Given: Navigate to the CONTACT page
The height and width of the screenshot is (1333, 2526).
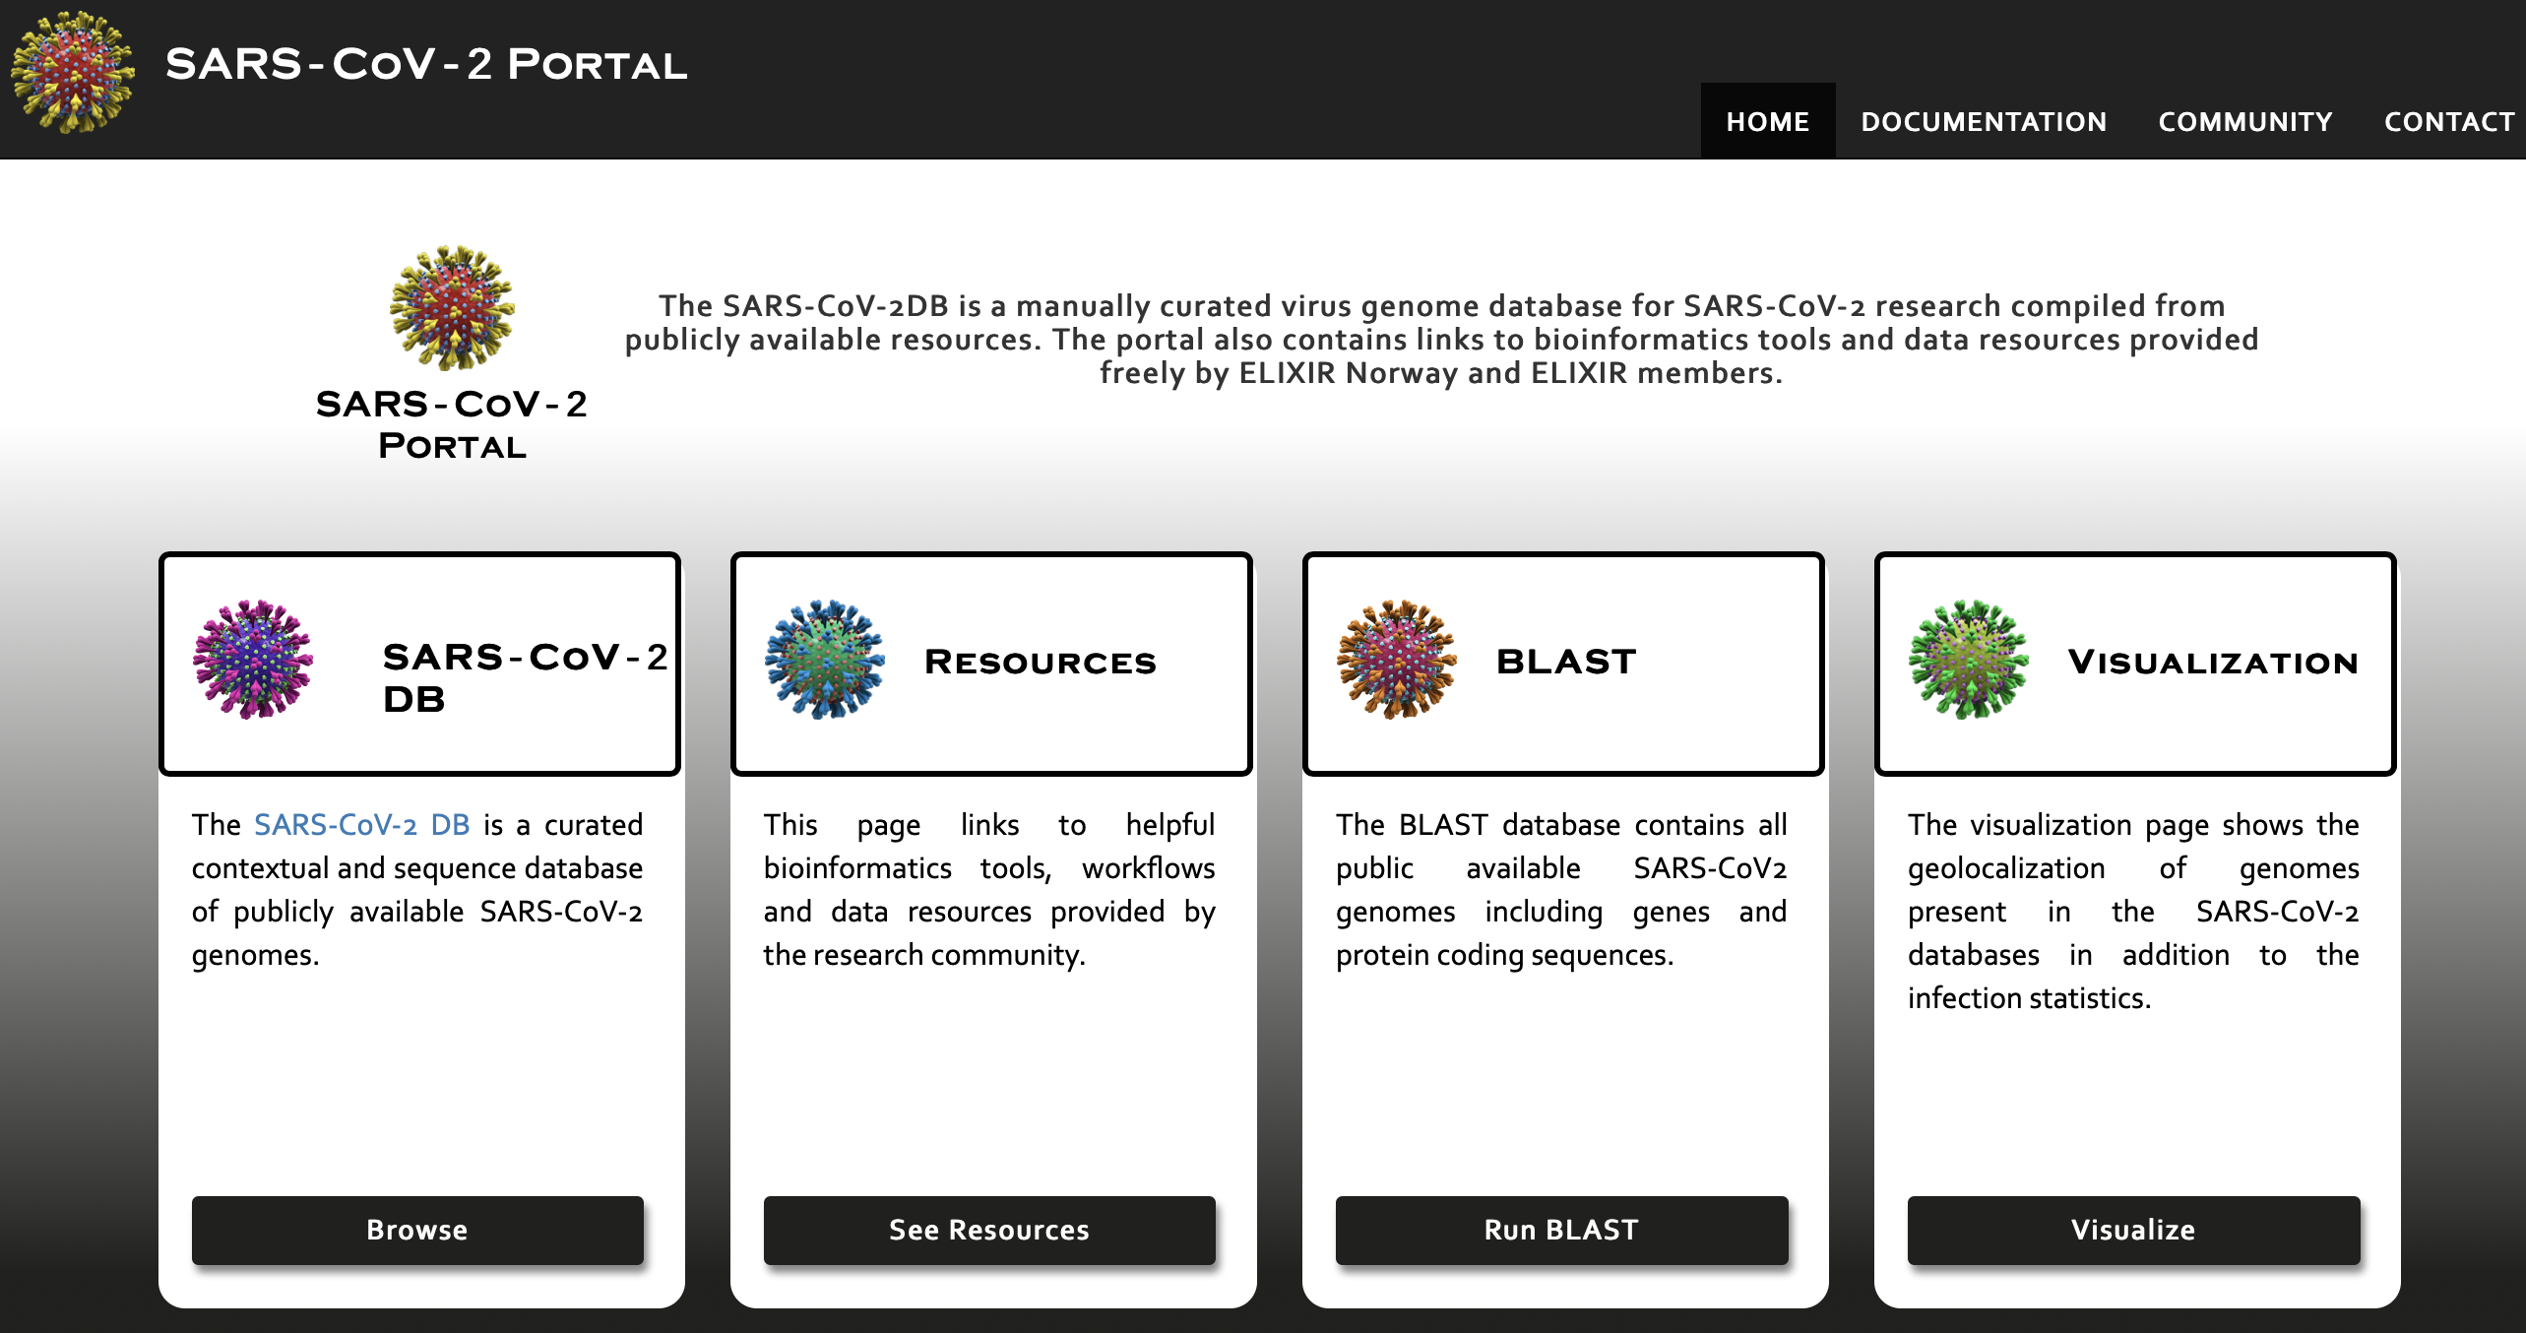Looking at the screenshot, I should (2447, 120).
